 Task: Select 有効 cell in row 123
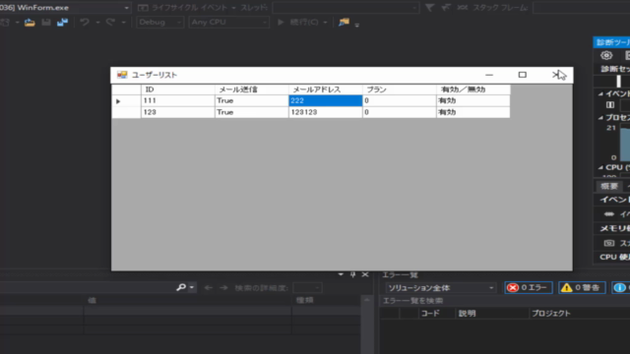[473, 112]
